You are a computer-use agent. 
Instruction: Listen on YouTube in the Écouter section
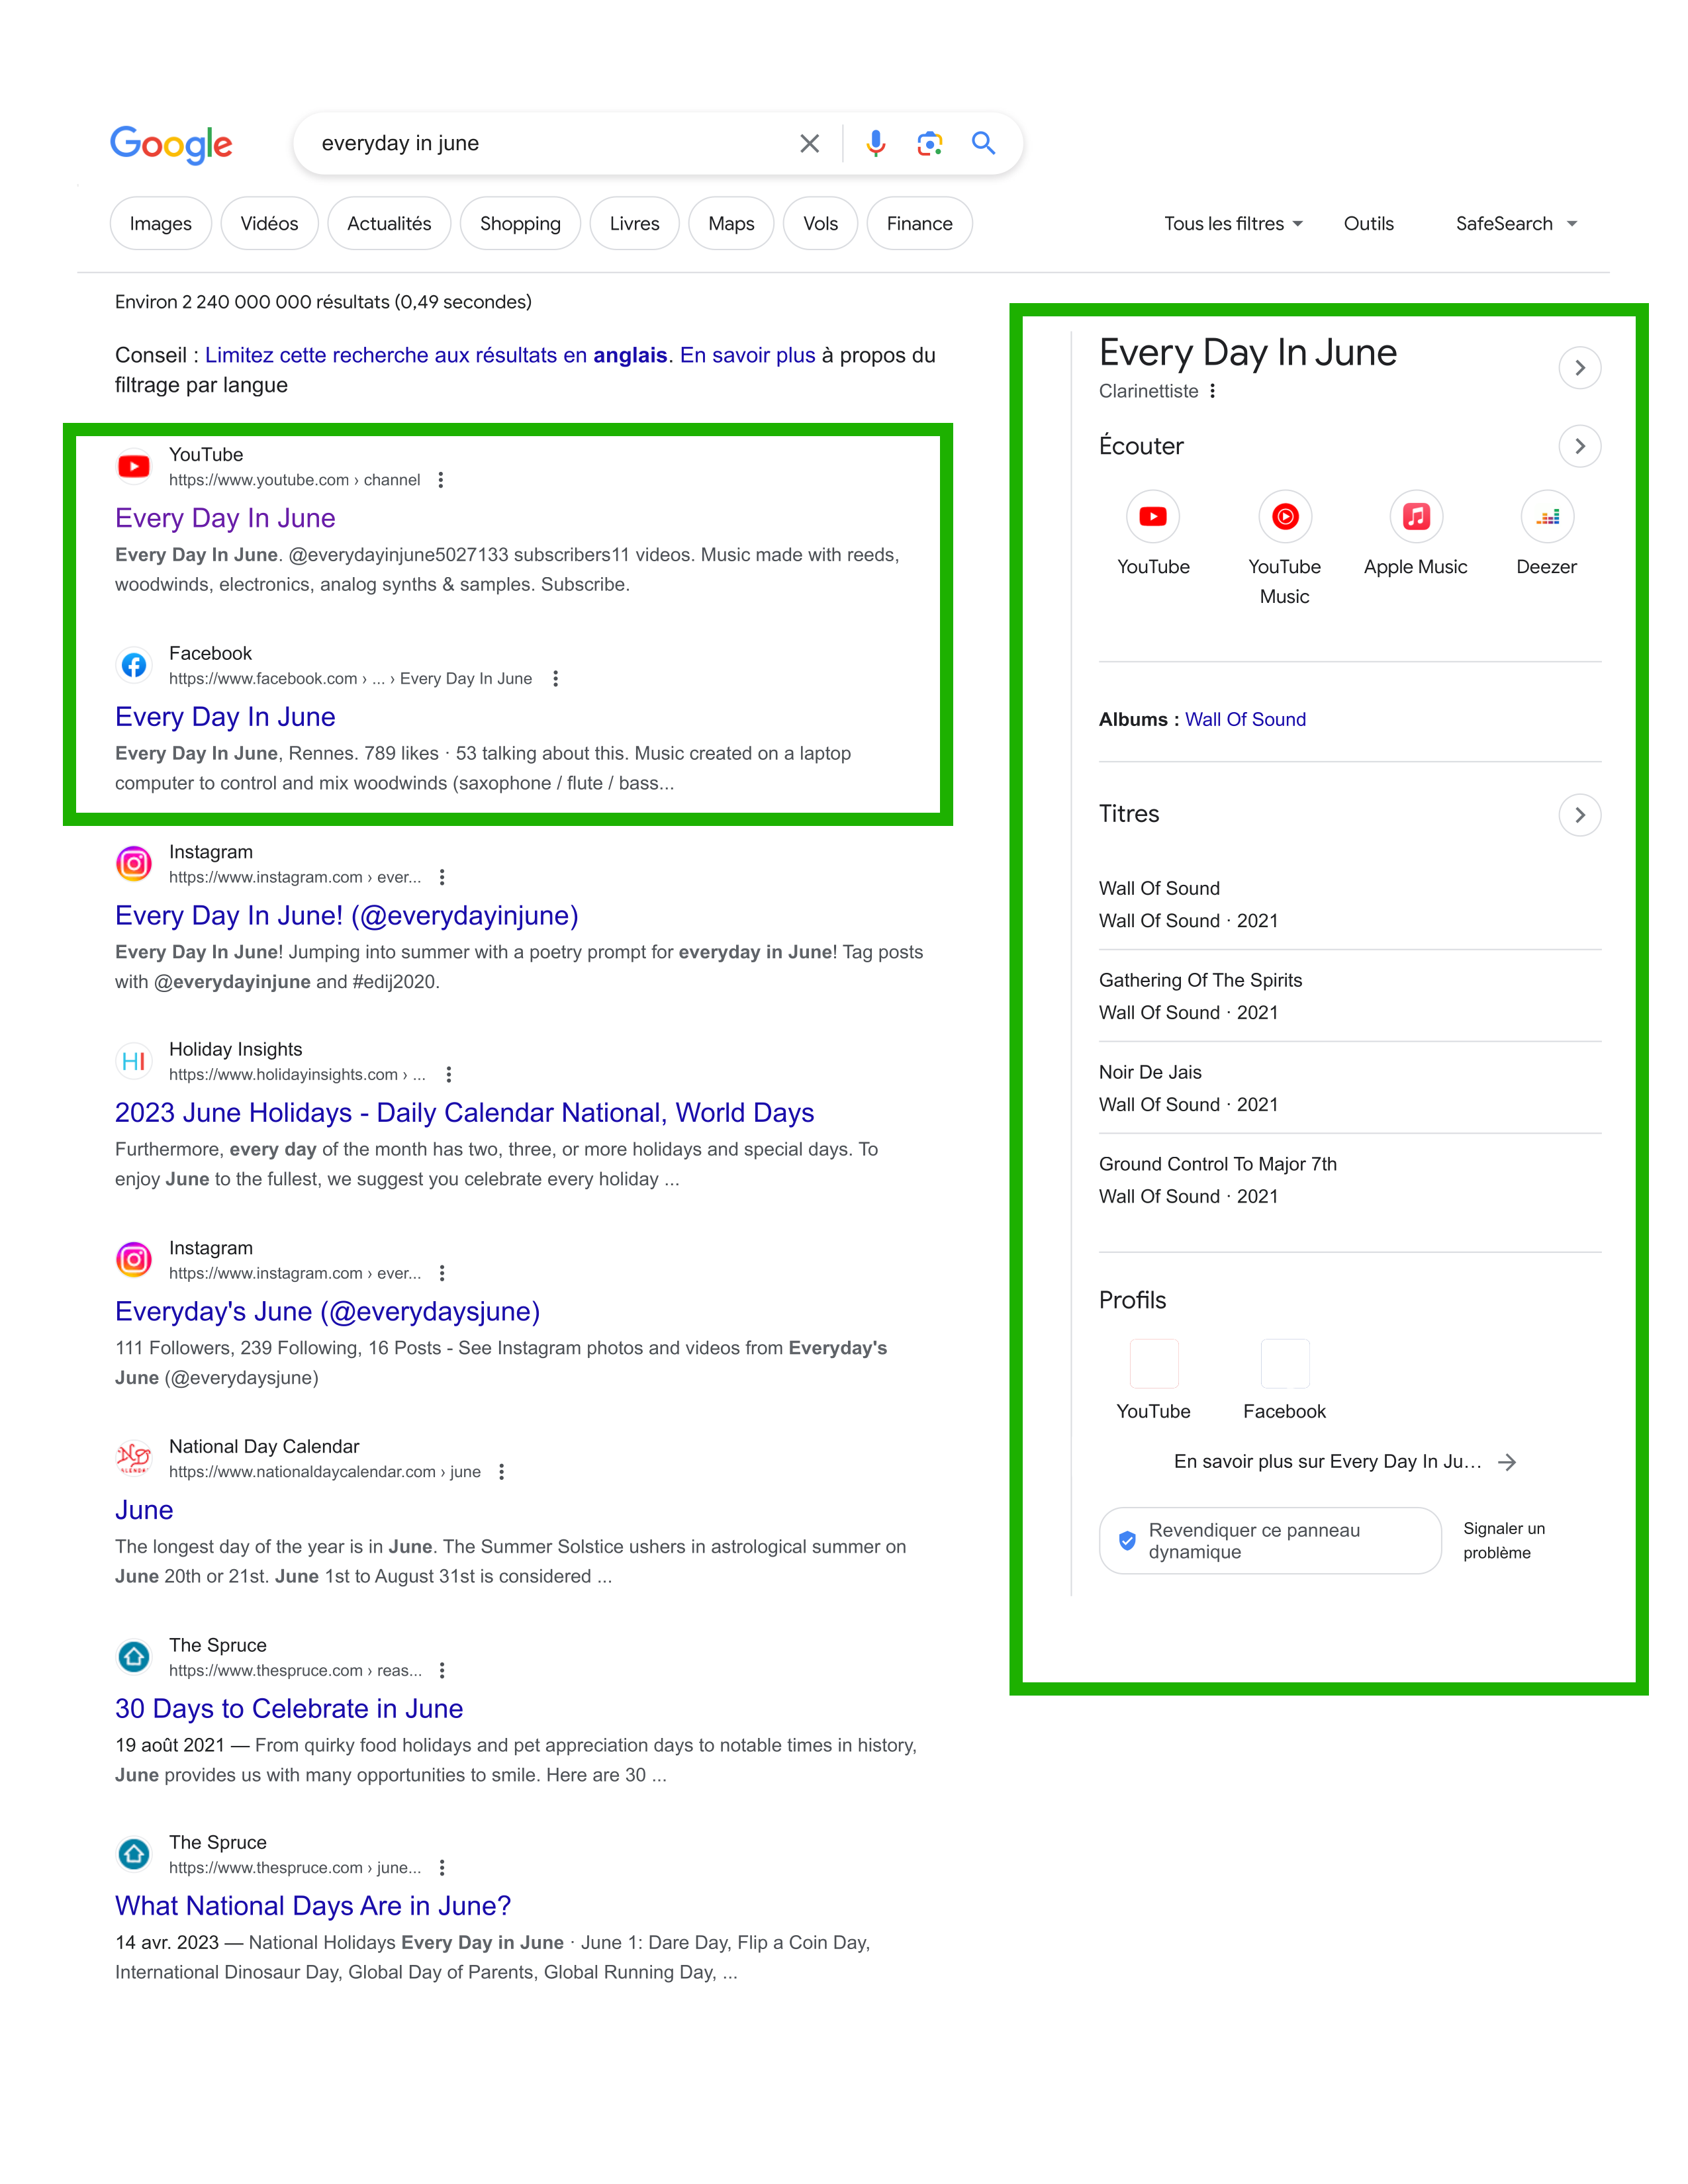(1153, 534)
